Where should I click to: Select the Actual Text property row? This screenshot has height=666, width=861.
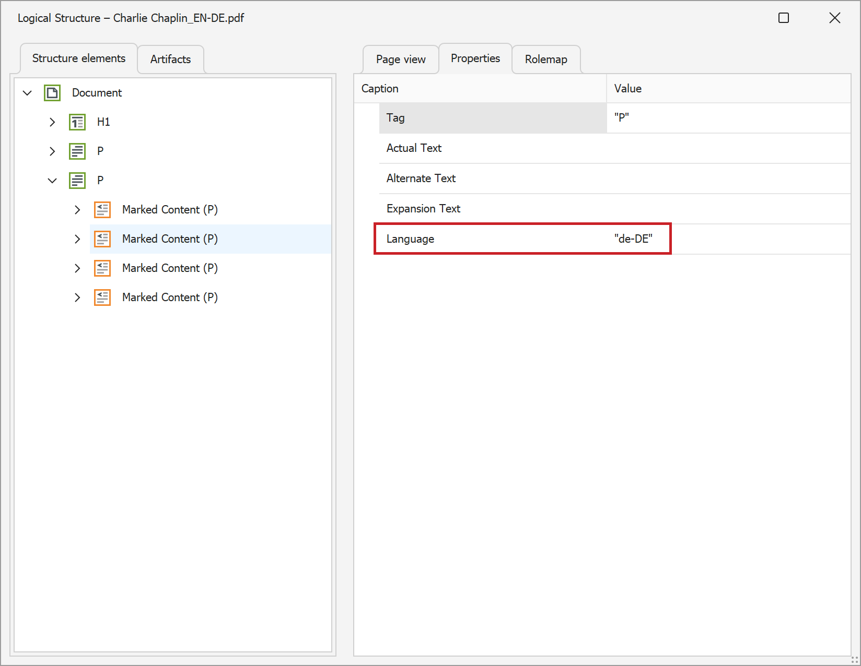pos(615,148)
